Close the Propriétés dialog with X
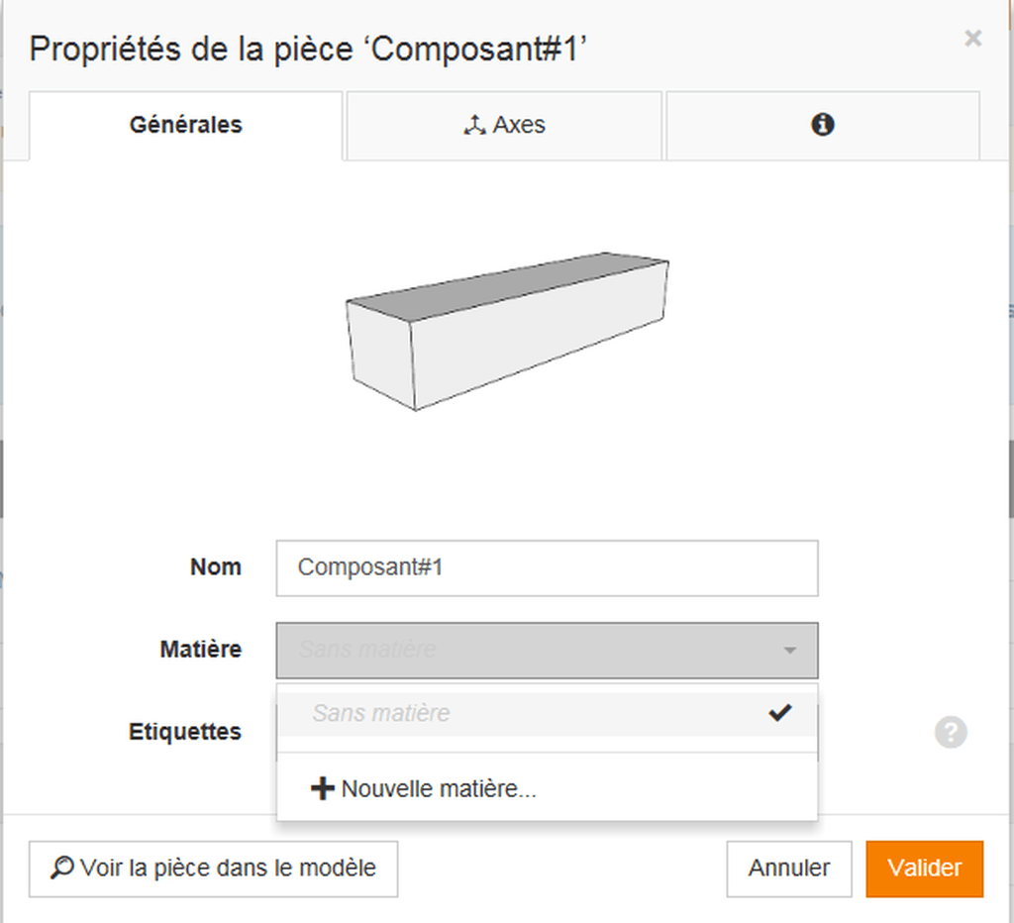Viewport: 1014px width, 923px height. tap(972, 39)
